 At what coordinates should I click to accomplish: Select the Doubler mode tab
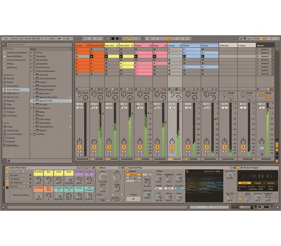point(270,183)
